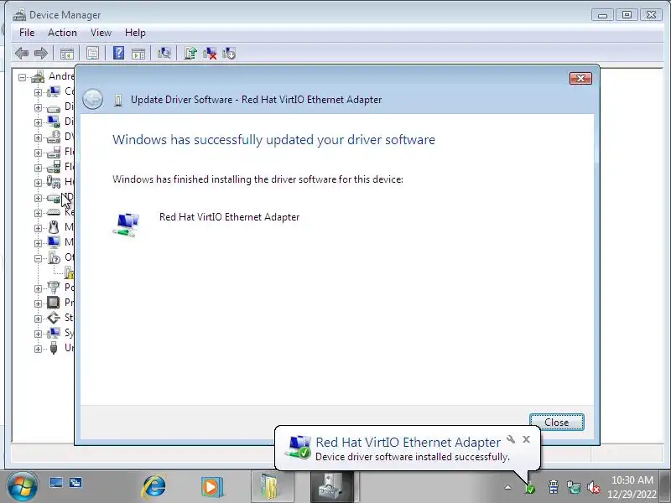Screen dimensions: 671x503
Task: Select the Ports category icon in tree
Action: click(x=54, y=287)
